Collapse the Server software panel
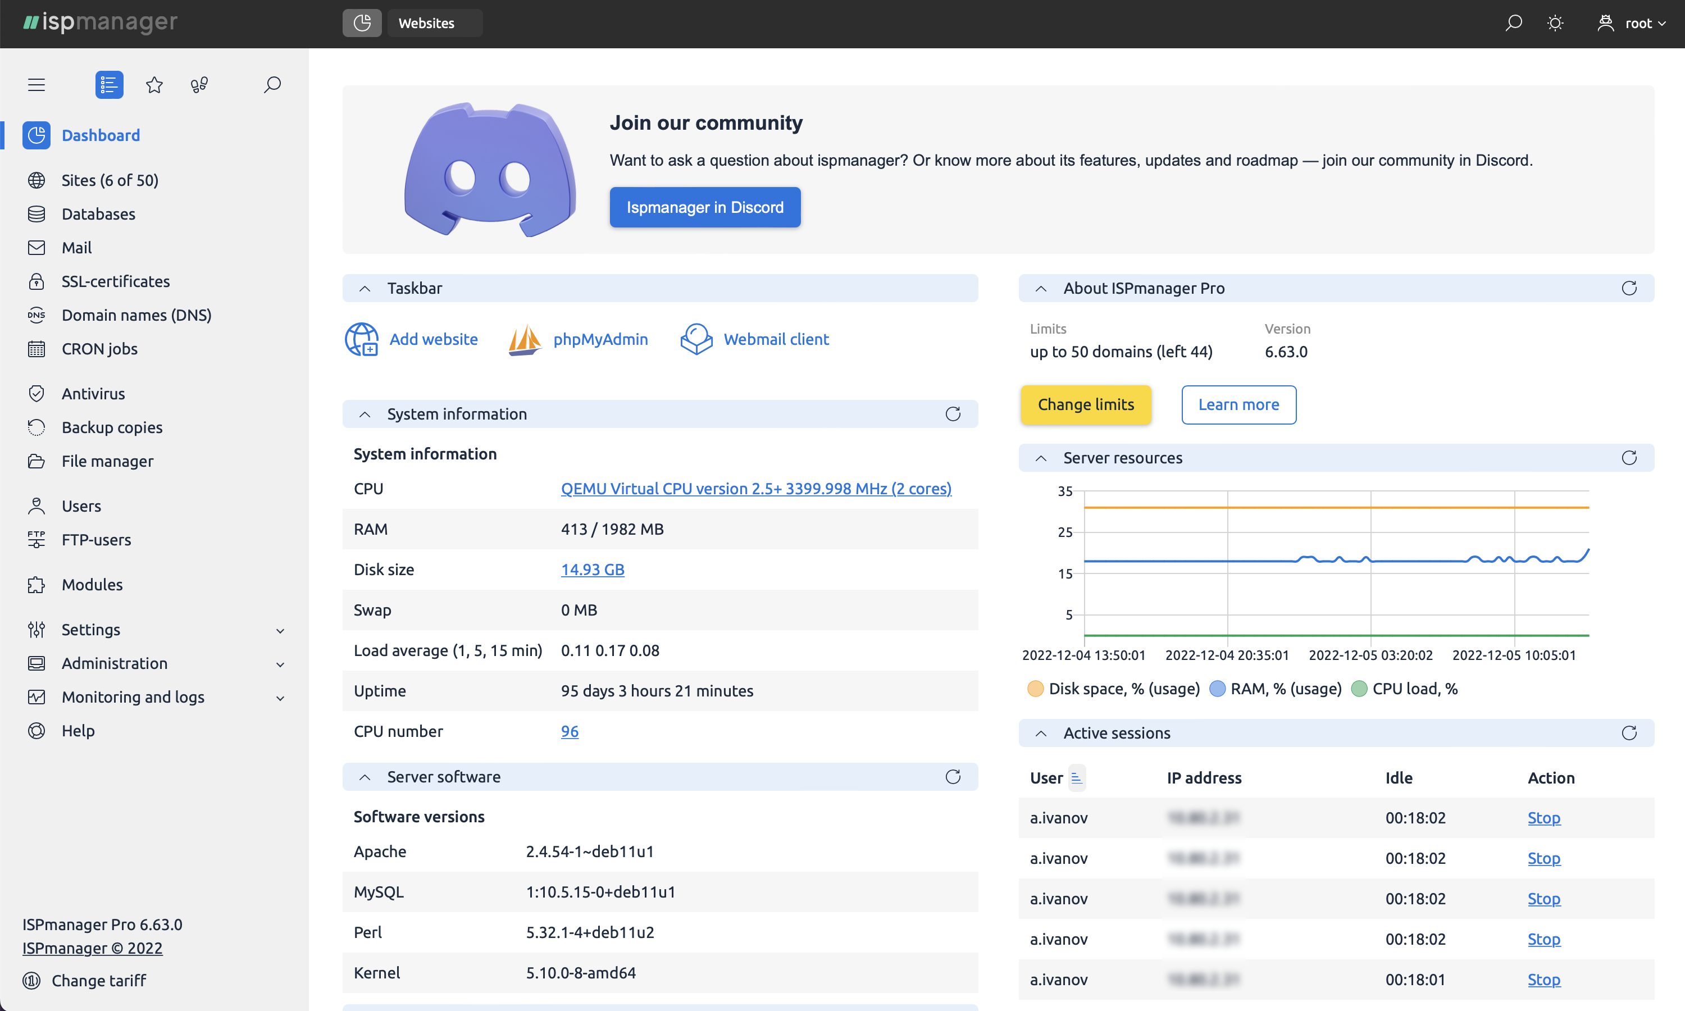The width and height of the screenshot is (1685, 1011). click(x=365, y=777)
